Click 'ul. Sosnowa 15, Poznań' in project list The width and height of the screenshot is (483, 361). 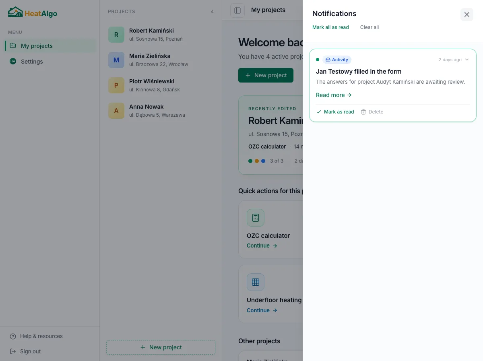[156, 39]
